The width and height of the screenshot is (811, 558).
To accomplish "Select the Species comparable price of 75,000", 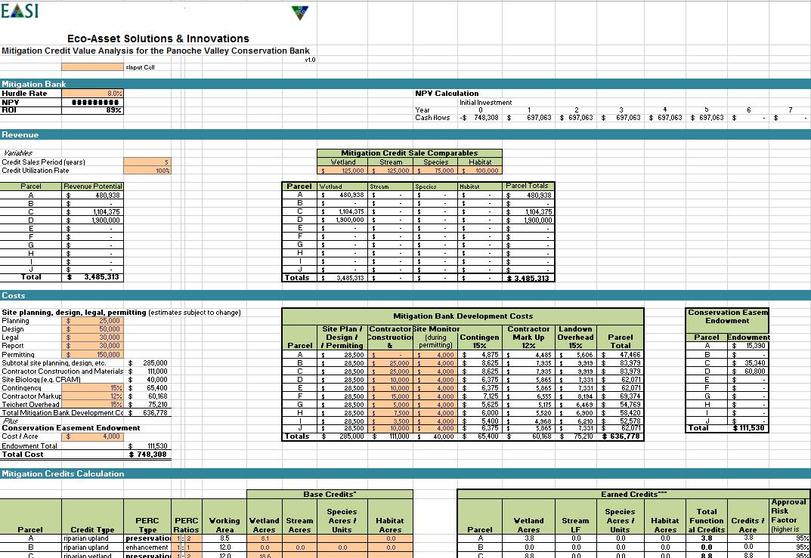I will 436,171.
